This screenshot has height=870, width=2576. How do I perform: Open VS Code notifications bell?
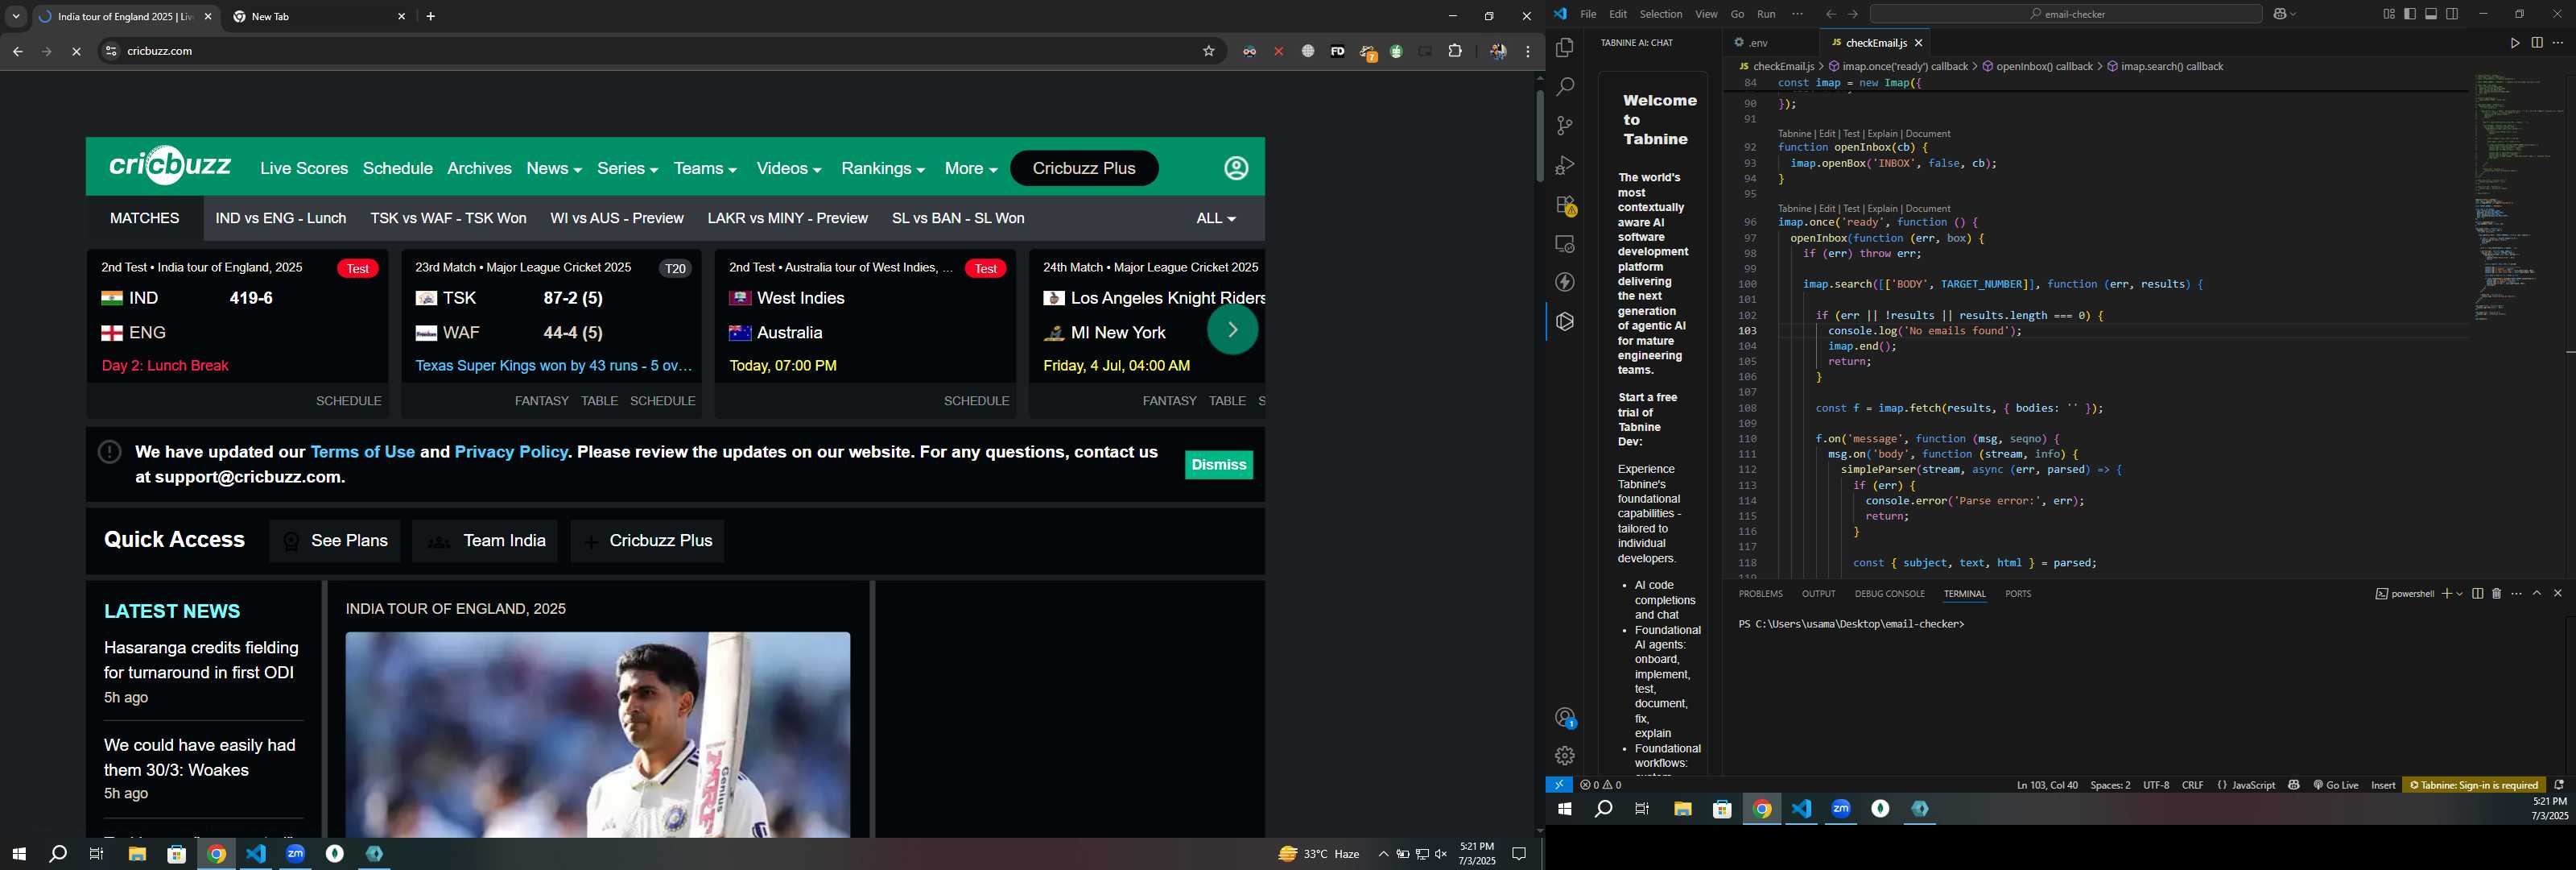pos(2558,785)
